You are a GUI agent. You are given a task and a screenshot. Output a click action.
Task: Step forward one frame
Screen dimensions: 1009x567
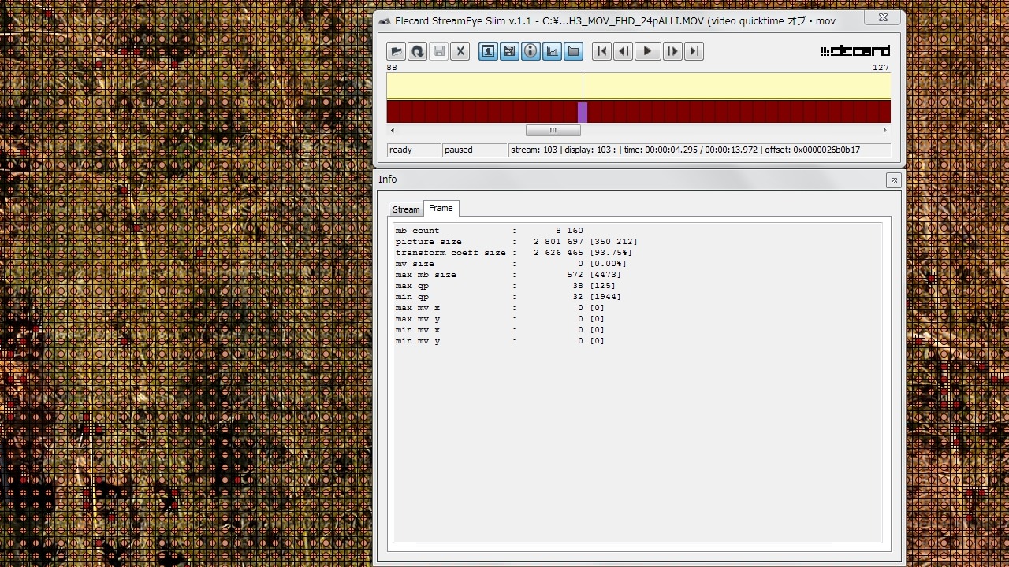[672, 51]
